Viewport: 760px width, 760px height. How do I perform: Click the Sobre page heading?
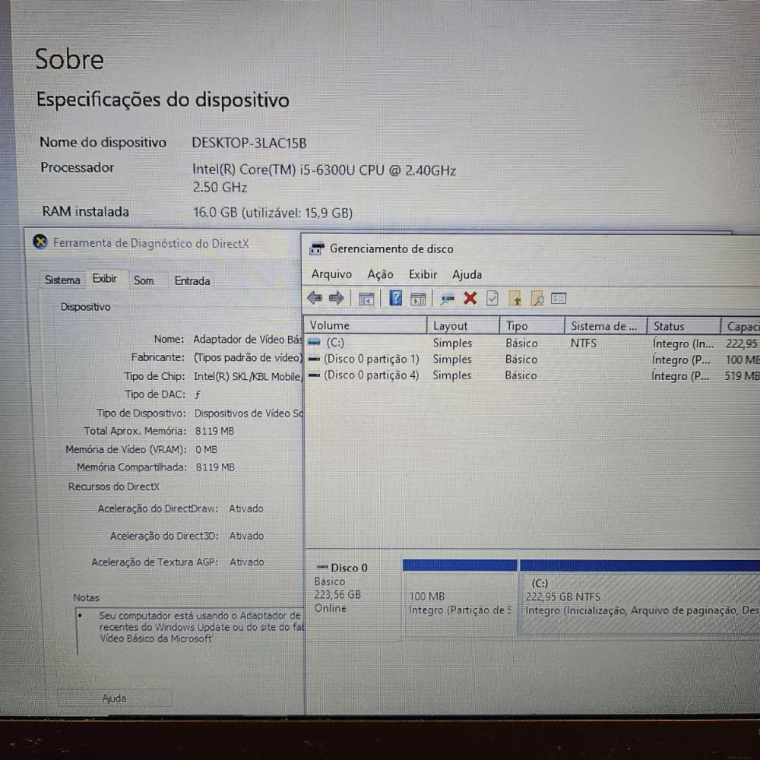(69, 59)
